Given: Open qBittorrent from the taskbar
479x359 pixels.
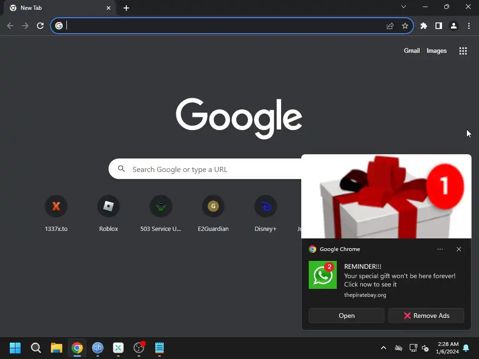Looking at the screenshot, I should coord(98,348).
